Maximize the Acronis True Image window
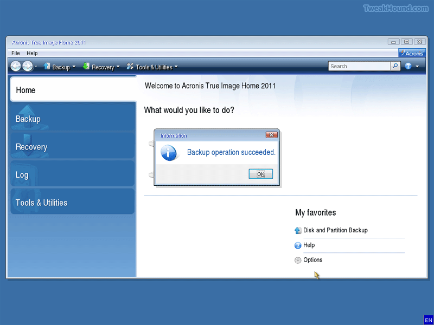 406,42
